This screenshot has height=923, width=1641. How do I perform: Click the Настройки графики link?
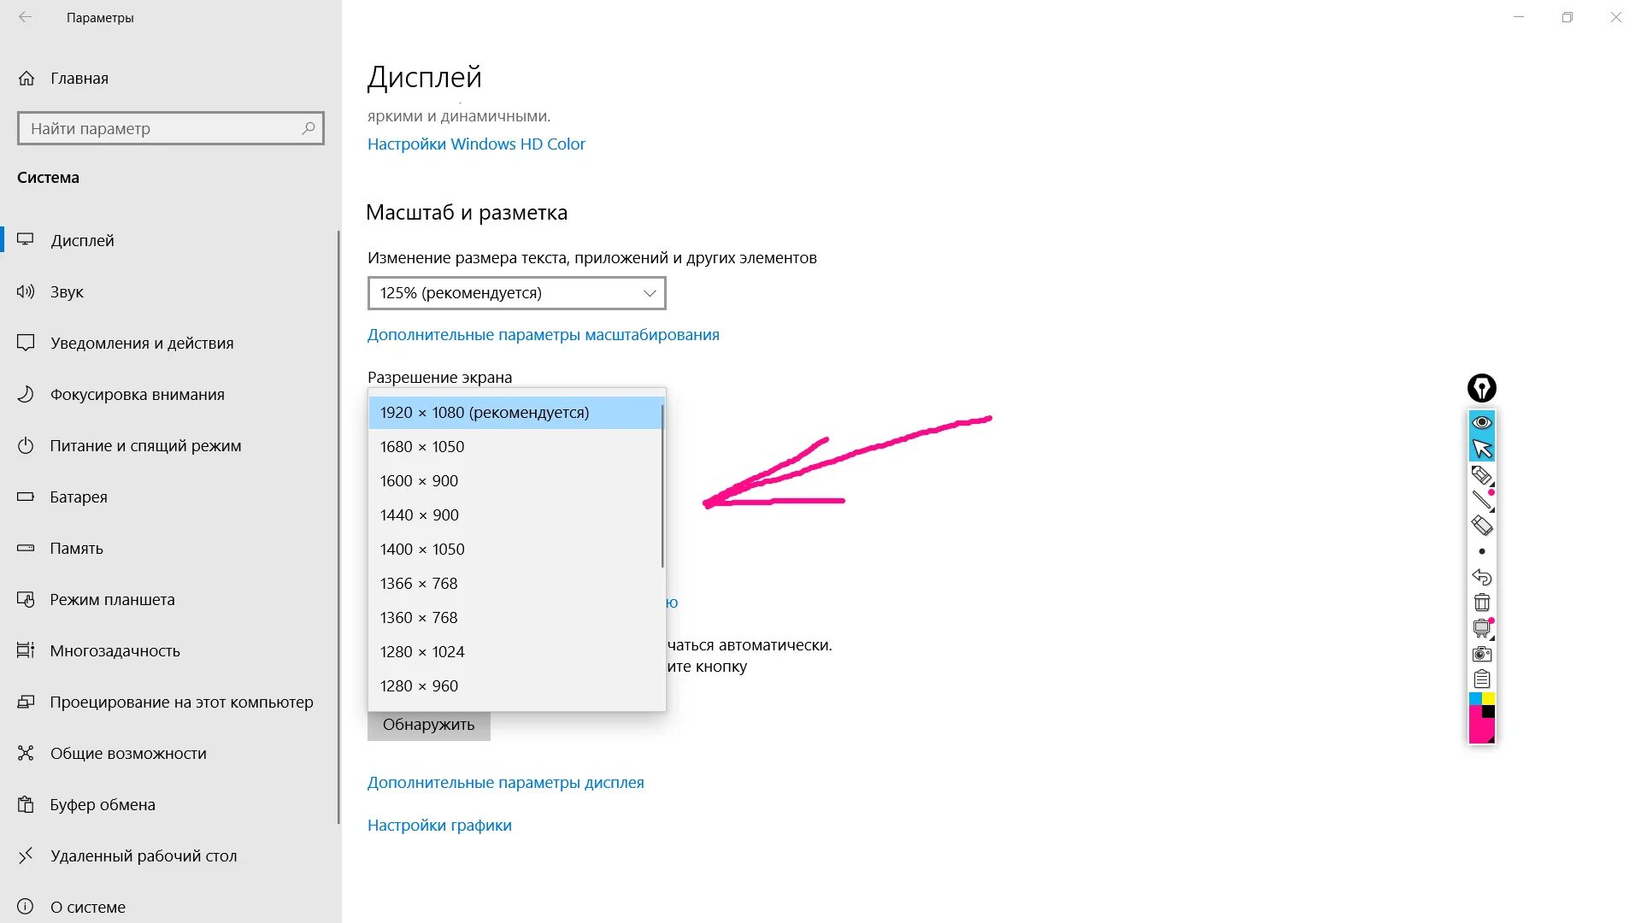(x=438, y=824)
